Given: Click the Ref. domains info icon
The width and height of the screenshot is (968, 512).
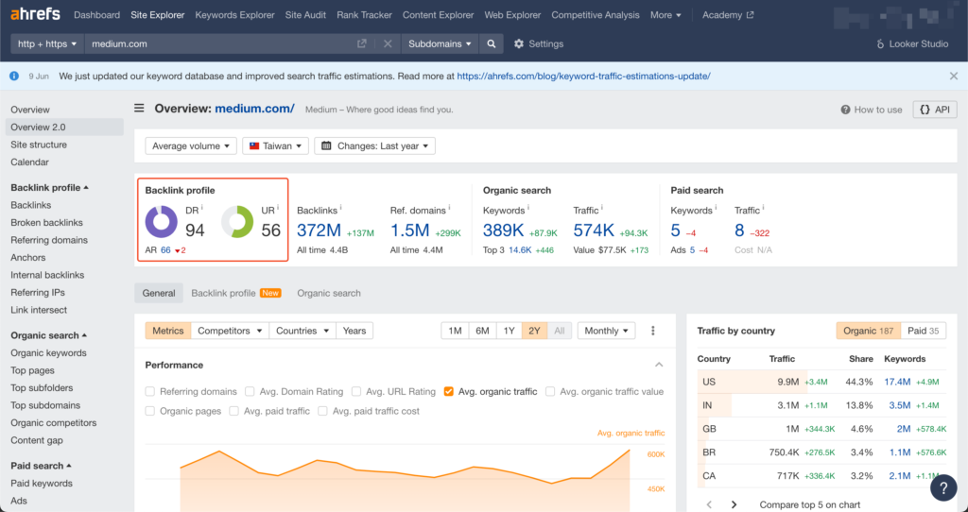Looking at the screenshot, I should click(449, 208).
